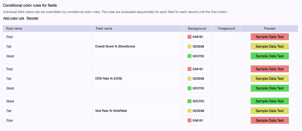Image resolution: width=302 pixels, height=131 pixels.
Task: Open the Fair rule for Void Rate
Action: 9,111
